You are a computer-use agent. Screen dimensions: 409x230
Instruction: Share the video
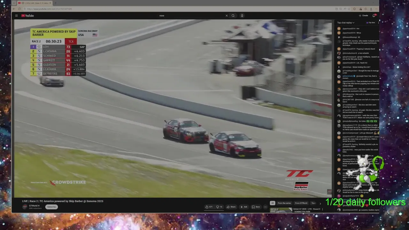click(x=231, y=207)
